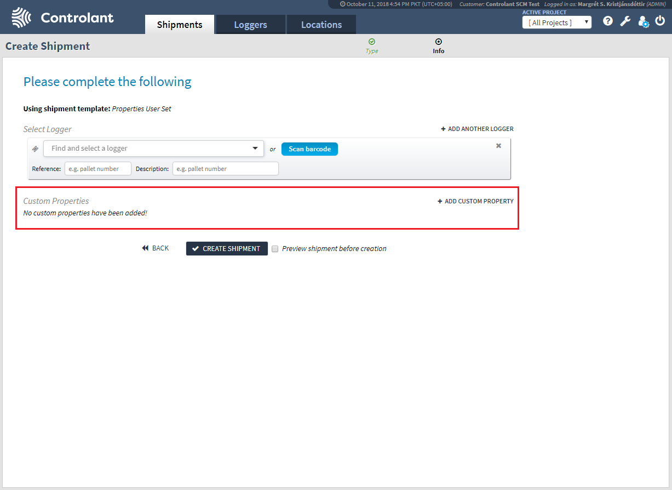Image resolution: width=672 pixels, height=490 pixels.
Task: Open the user account settings icon
Action: [x=644, y=22]
